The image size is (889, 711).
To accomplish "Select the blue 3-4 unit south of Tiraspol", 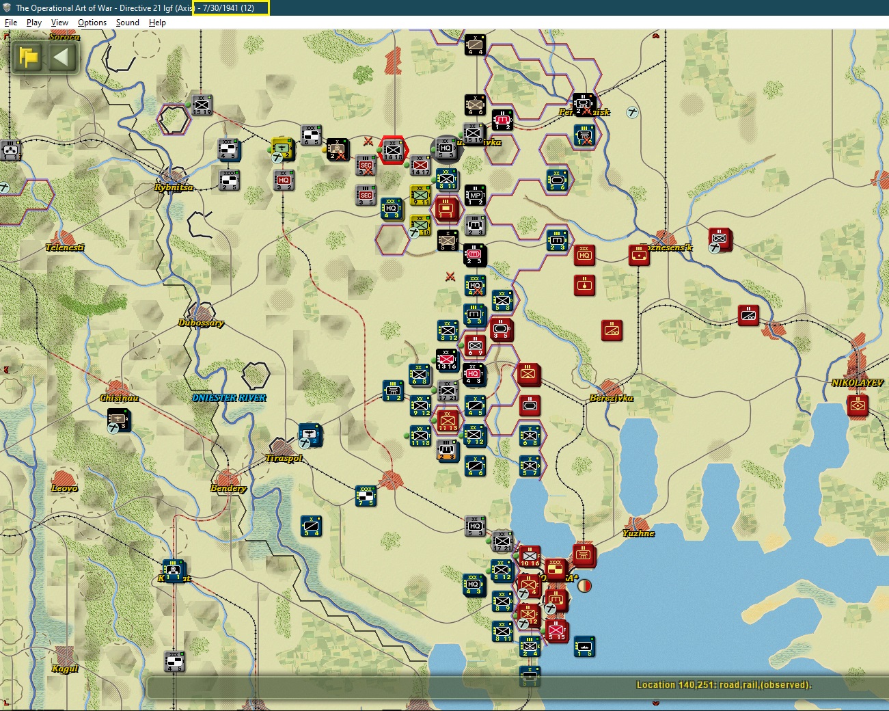I will pos(311,526).
